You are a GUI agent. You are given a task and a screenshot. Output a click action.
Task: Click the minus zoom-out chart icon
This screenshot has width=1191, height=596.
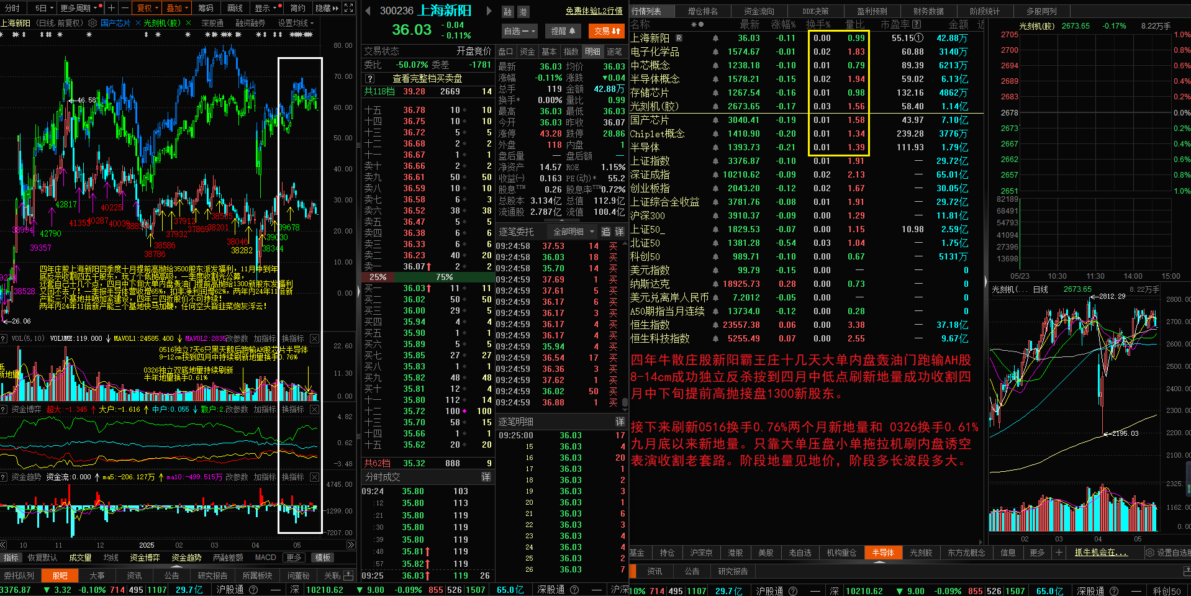(124, 8)
